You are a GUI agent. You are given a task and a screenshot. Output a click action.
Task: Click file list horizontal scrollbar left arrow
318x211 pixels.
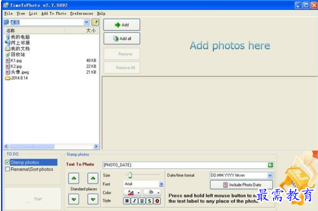click(6, 146)
